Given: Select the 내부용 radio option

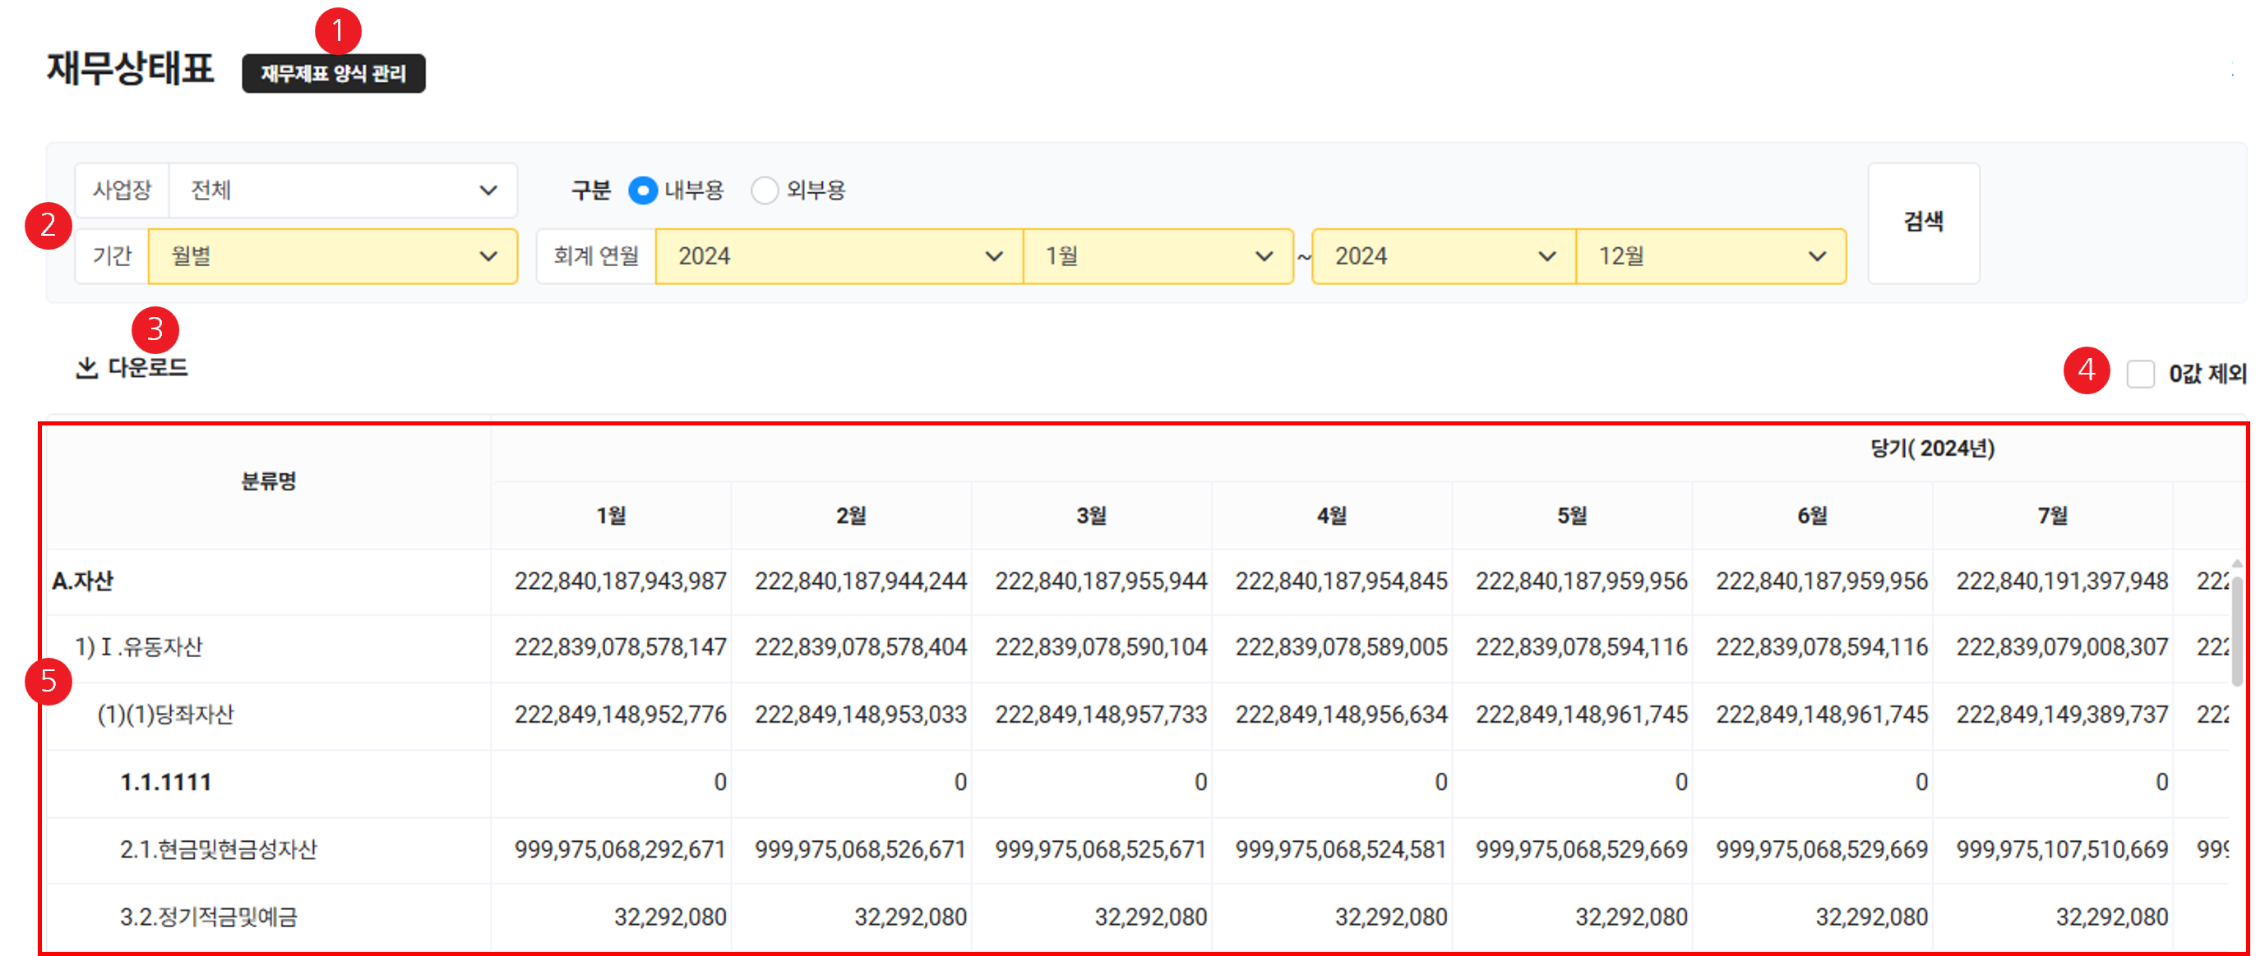Looking at the screenshot, I should (x=643, y=191).
